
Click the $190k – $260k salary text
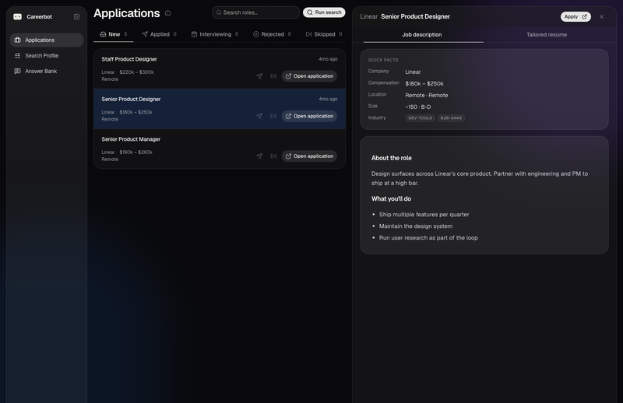[x=136, y=152]
